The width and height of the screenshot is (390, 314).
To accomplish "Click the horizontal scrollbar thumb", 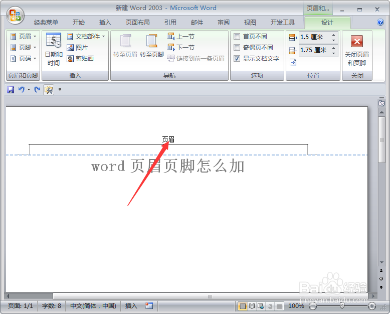I will pos(210,296).
